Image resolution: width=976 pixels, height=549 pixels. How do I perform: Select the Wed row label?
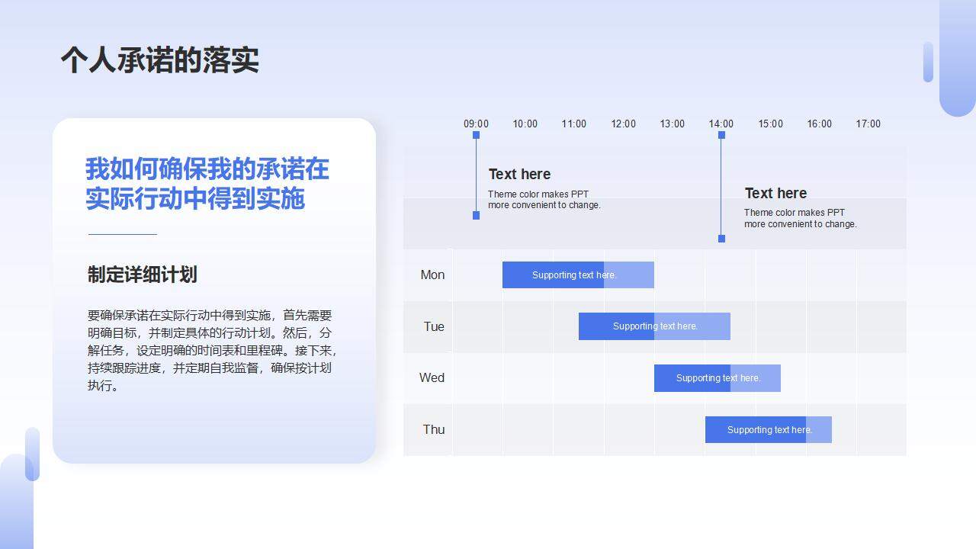[432, 377]
